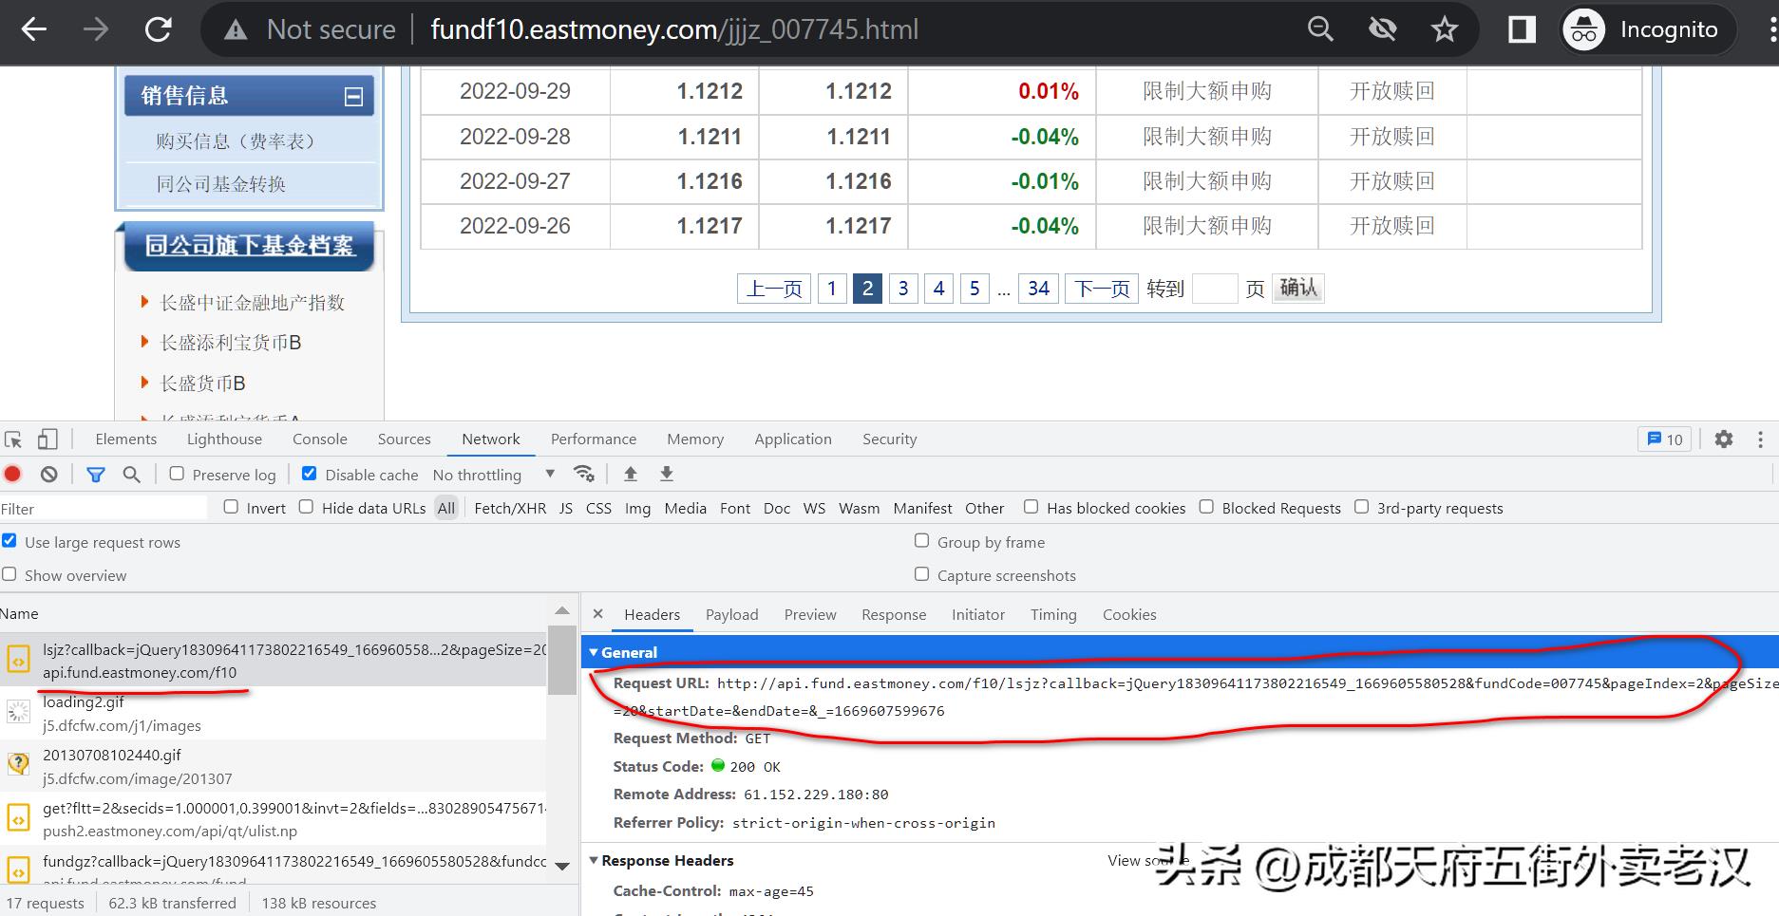Viewport: 1779px width, 916px height.
Task: Stop recording network log
Action: pos(13,474)
